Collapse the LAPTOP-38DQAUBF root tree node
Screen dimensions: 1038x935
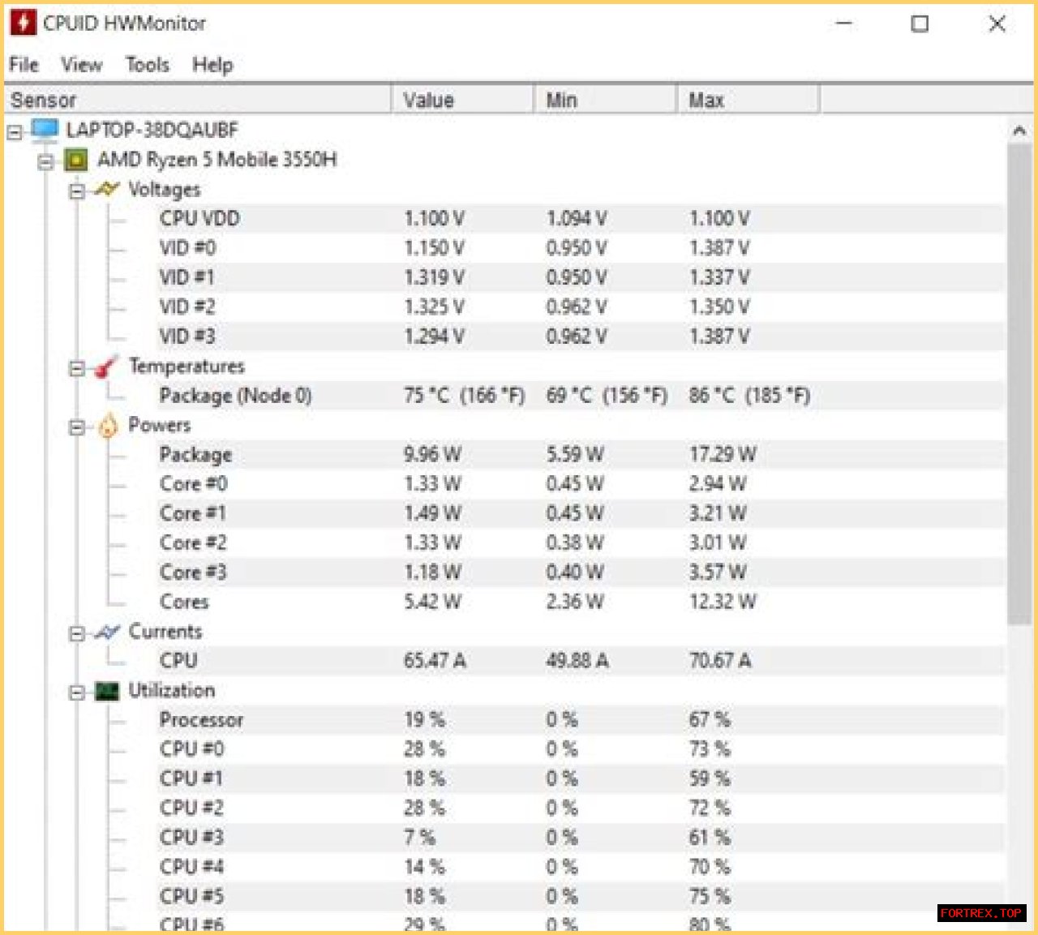15,131
